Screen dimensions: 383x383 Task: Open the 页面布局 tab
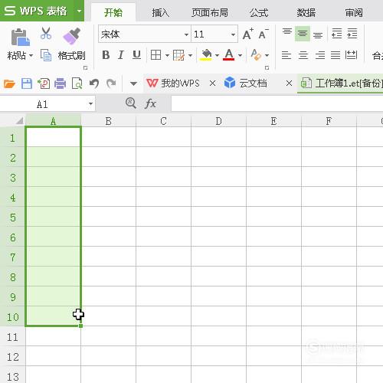[210, 12]
